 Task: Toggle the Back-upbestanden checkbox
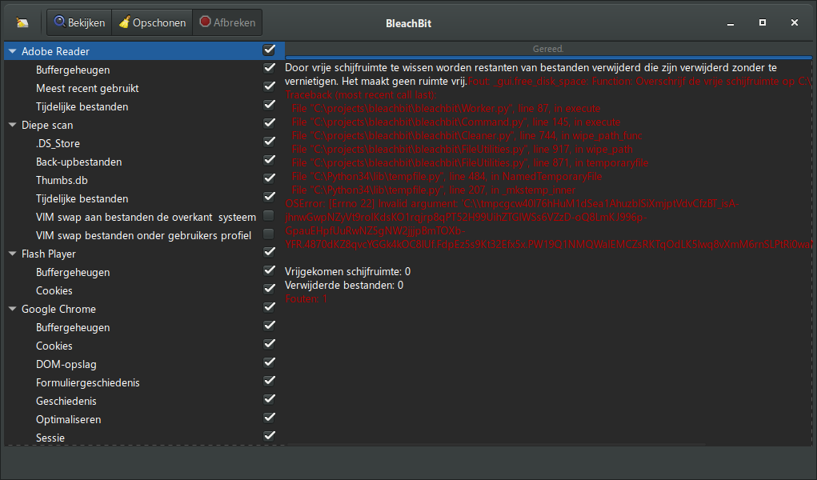(x=269, y=160)
